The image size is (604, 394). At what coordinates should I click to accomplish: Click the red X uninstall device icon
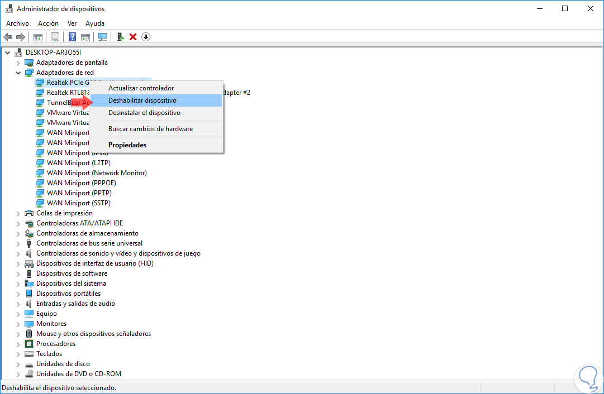coord(133,37)
